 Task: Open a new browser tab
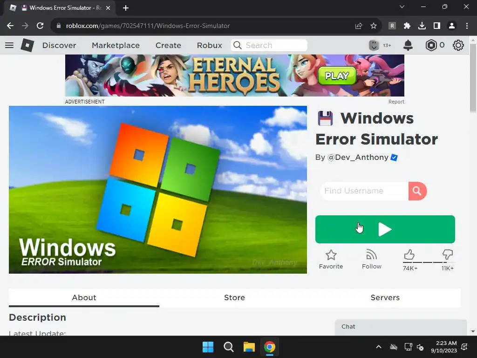point(126,8)
